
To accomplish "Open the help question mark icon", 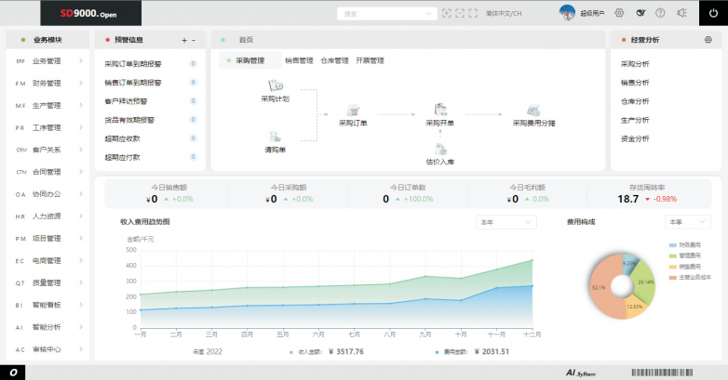I will click(x=660, y=13).
